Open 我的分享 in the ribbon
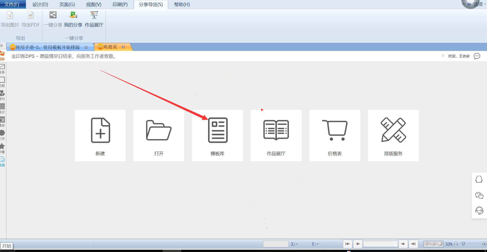Screen dimensions: 487x252 tap(73, 19)
